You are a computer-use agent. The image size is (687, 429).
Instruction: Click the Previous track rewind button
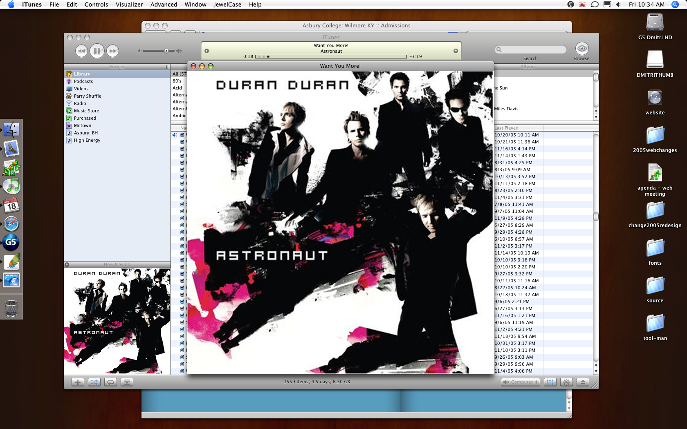(x=81, y=51)
